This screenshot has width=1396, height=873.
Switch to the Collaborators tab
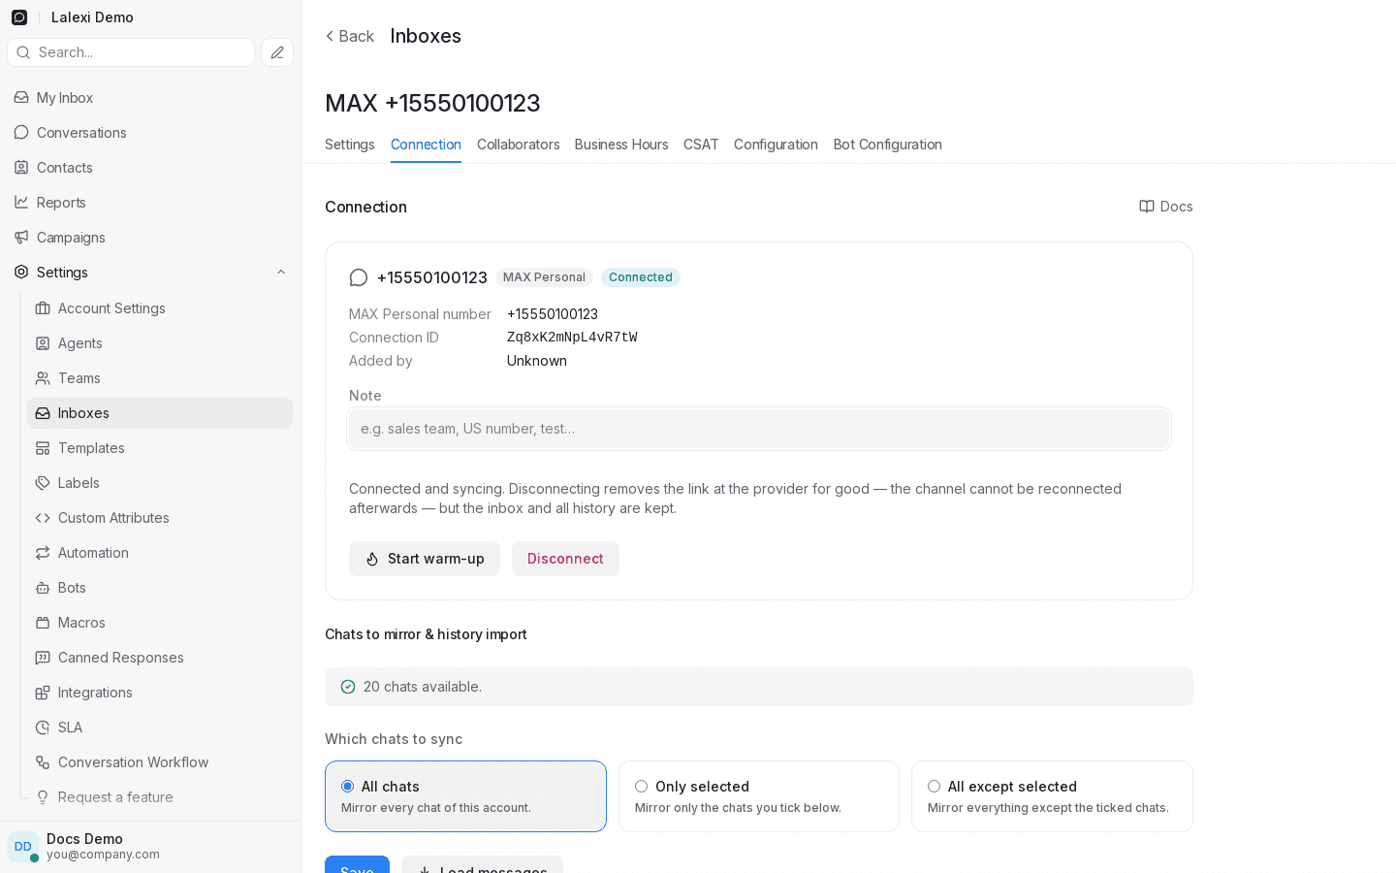point(519,145)
